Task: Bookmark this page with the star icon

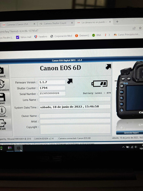Action: [140, 28]
